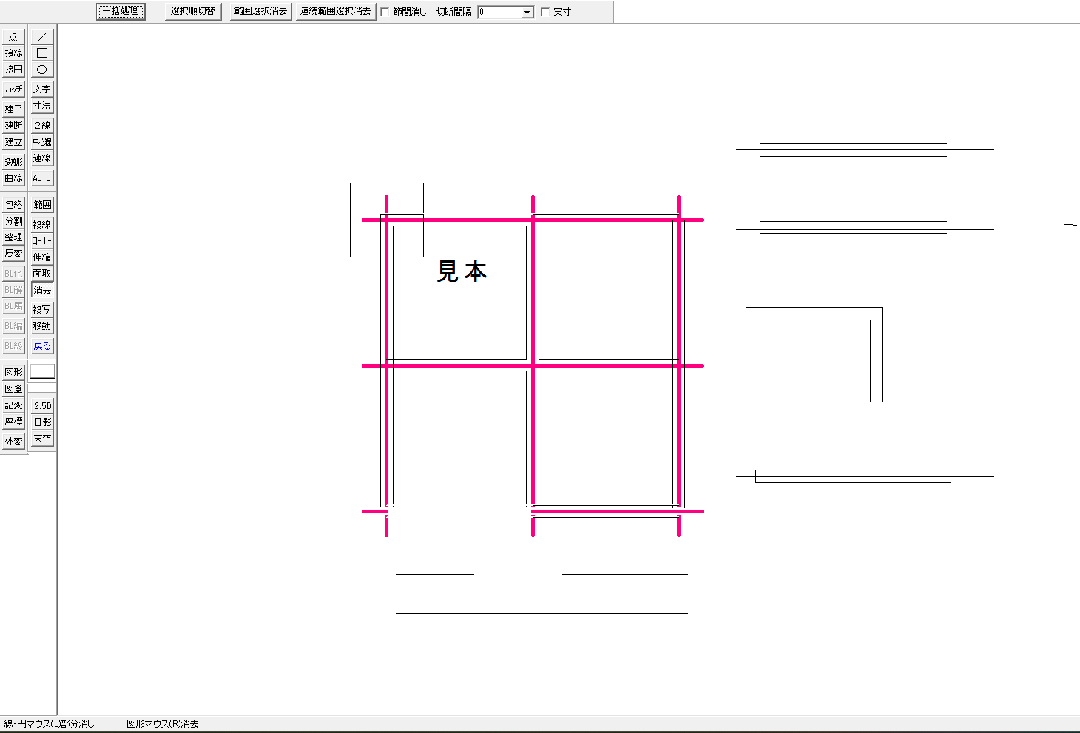Image resolution: width=1080 pixels, height=733 pixels.
Task: Open the 座標 coordinate file tool
Action: click(13, 421)
